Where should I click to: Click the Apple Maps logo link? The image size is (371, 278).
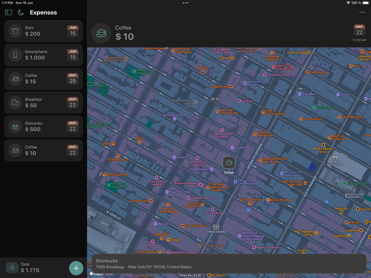click(96, 274)
